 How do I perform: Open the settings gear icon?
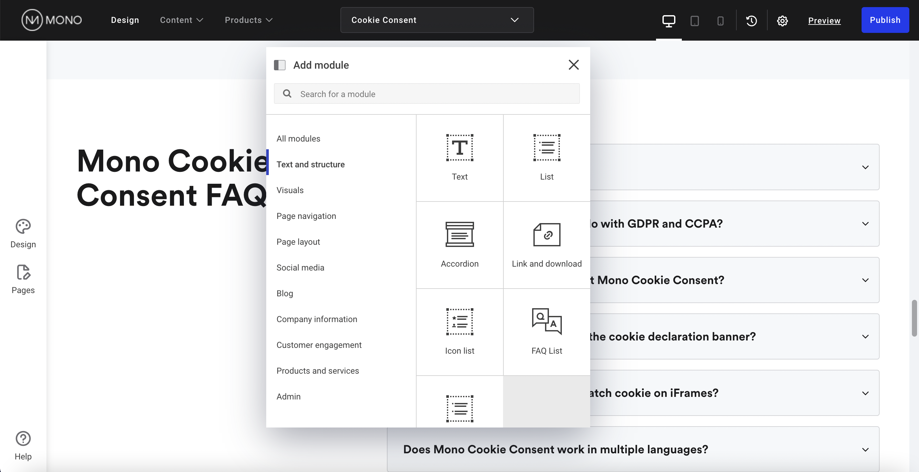click(783, 21)
